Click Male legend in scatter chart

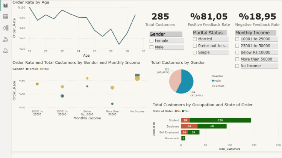(x=44, y=69)
